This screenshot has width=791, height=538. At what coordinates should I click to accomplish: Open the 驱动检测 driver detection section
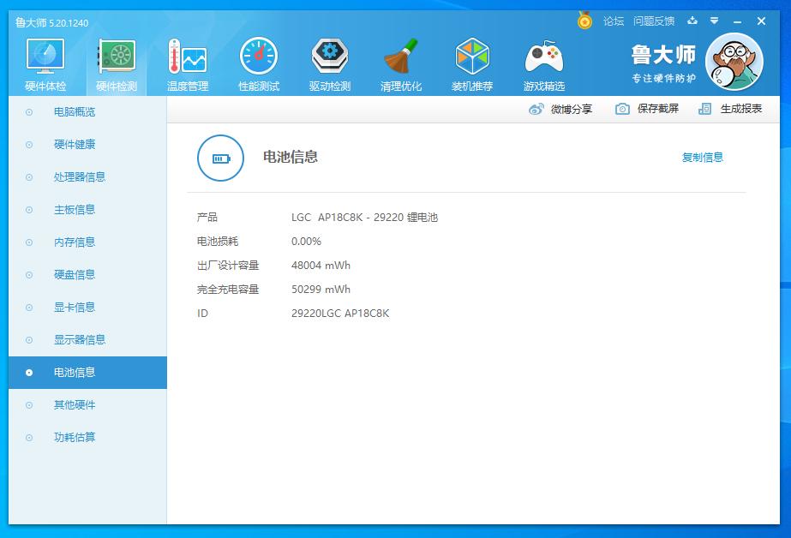click(330, 65)
